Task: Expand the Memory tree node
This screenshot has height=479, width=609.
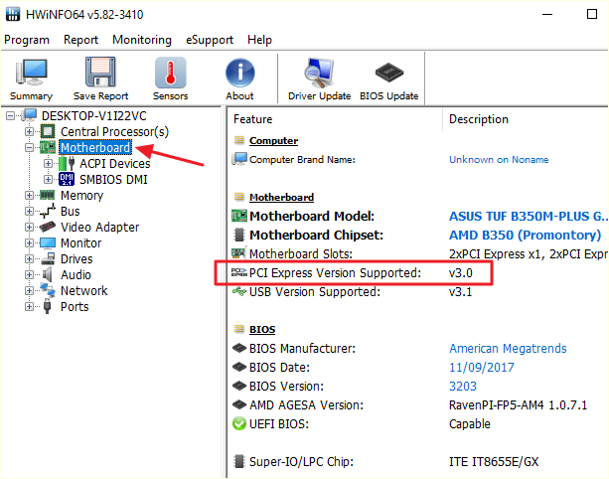Action: point(29,196)
